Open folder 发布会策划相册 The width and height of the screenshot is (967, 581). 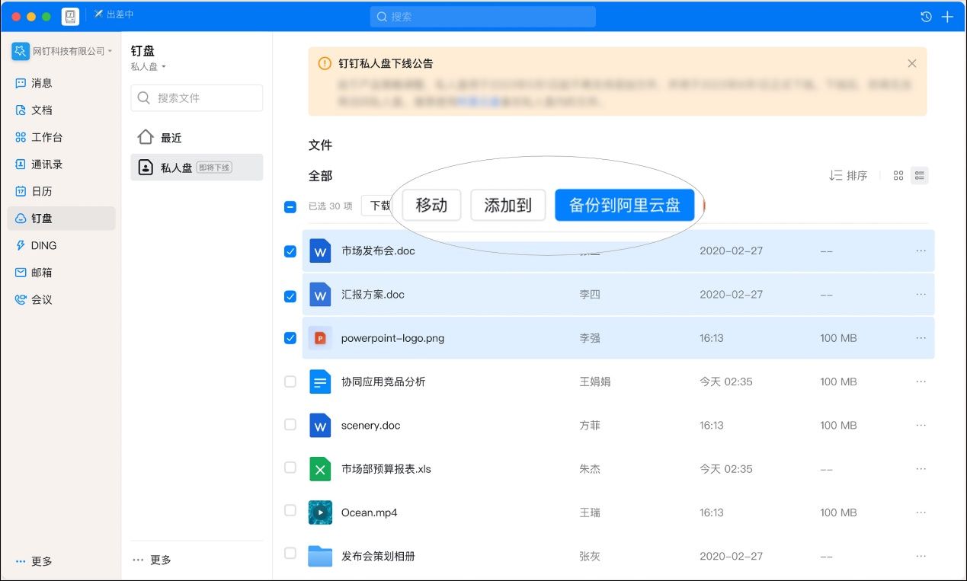click(x=378, y=556)
